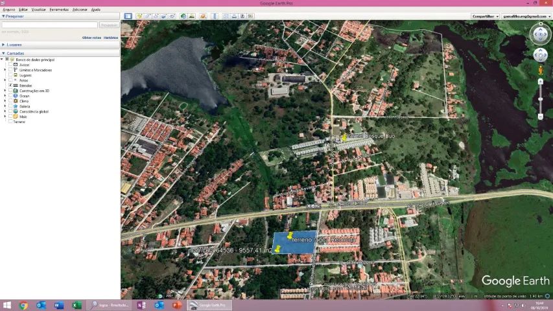Open PowerPoint from the taskbar

(x=177, y=305)
